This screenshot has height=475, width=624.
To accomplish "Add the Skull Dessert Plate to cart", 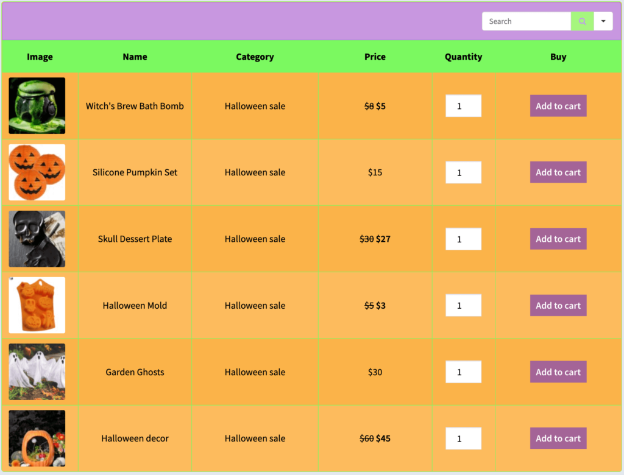I will click(x=558, y=239).
